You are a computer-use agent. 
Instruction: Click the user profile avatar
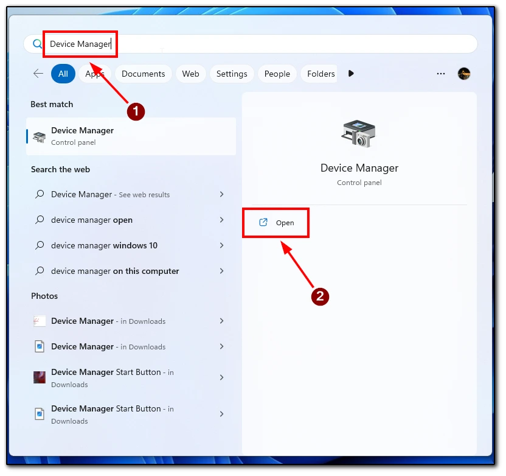pos(463,74)
